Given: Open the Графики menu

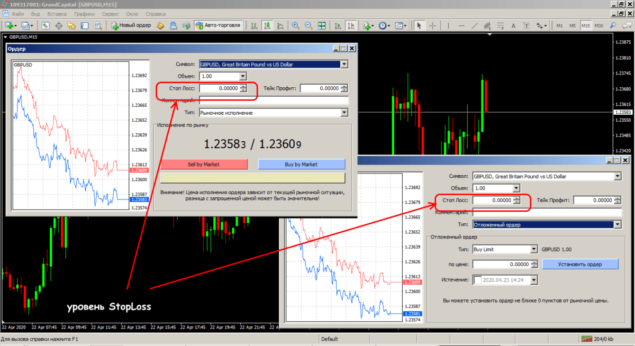Looking at the screenshot, I should [x=85, y=13].
